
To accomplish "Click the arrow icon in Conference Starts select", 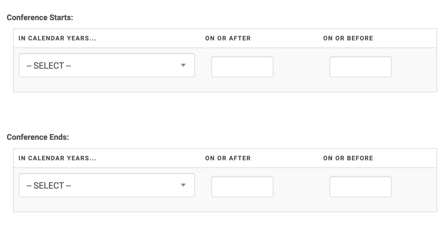I will pyautogui.click(x=183, y=65).
